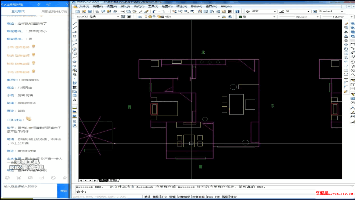The image size is (355, 200).
Task: Open the 标注 layer dropdown
Action: click(x=219, y=17)
